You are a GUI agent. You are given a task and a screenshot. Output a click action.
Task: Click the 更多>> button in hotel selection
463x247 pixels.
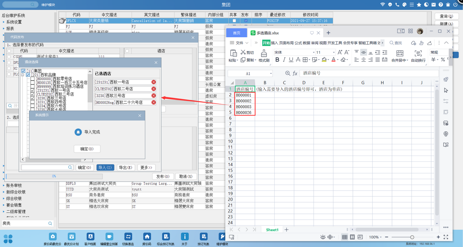coord(146,168)
